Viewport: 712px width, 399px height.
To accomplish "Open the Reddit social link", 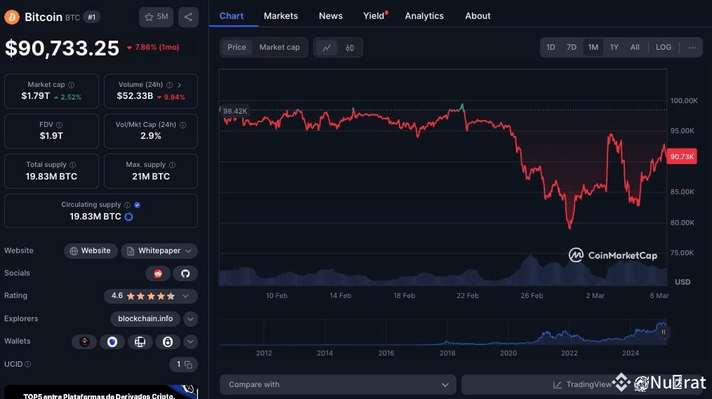I will point(157,273).
